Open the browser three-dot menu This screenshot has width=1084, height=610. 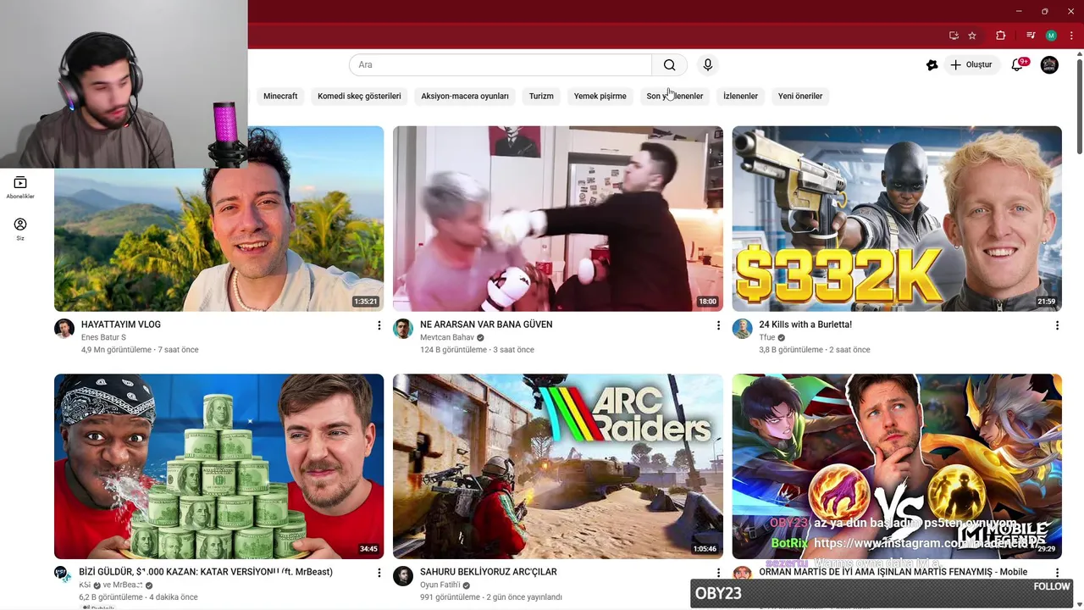1071,36
